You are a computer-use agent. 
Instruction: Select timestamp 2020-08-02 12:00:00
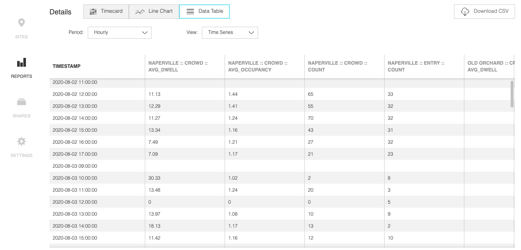pyautogui.click(x=75, y=94)
